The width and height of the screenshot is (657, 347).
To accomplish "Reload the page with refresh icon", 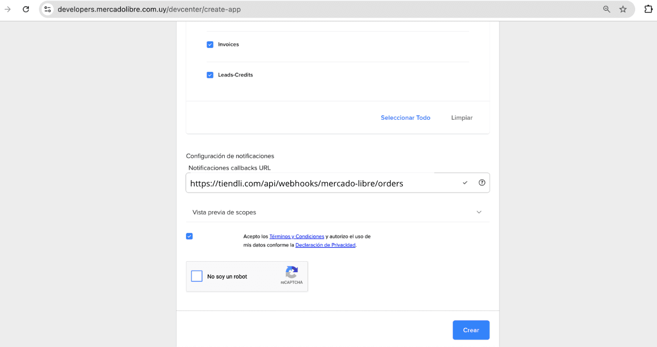I will pyautogui.click(x=26, y=9).
